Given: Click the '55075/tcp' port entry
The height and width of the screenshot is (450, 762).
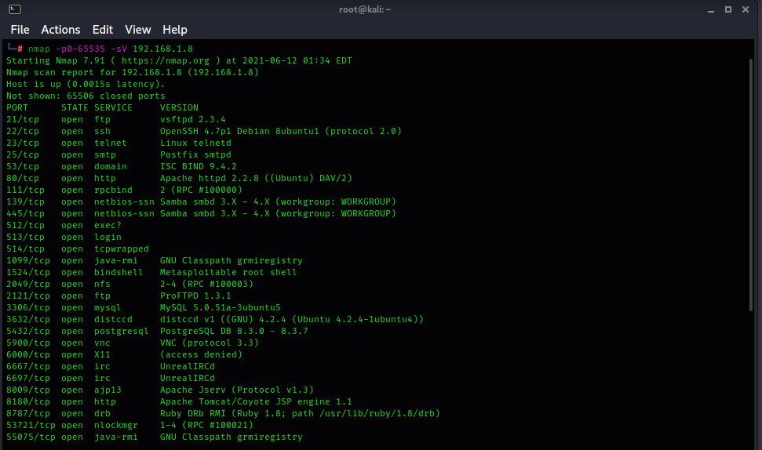Looking at the screenshot, I should click(x=31, y=437).
